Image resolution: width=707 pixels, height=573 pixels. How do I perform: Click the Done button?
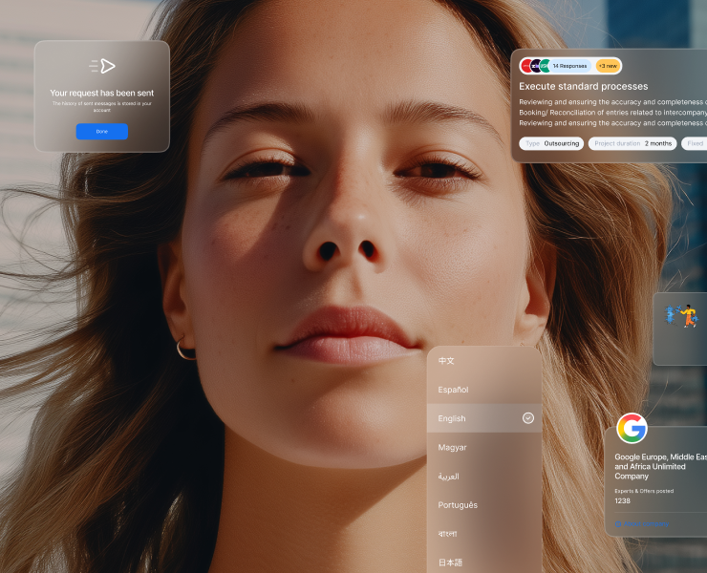(x=101, y=132)
